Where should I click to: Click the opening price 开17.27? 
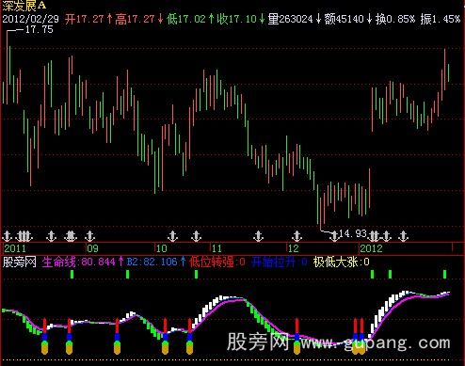pyautogui.click(x=84, y=19)
